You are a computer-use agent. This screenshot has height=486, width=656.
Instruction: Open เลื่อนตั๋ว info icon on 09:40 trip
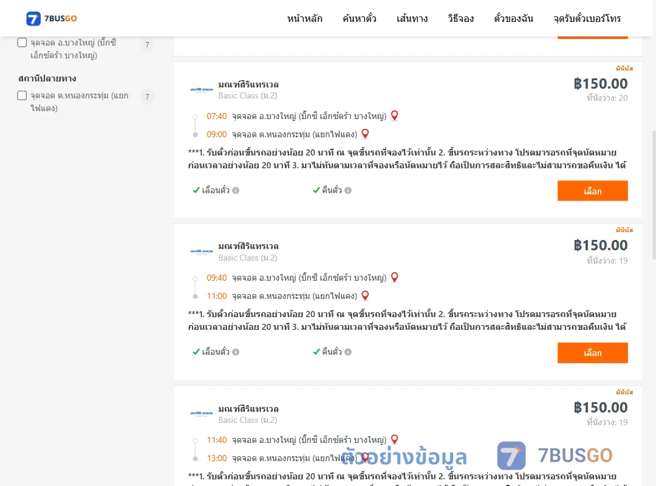[236, 352]
